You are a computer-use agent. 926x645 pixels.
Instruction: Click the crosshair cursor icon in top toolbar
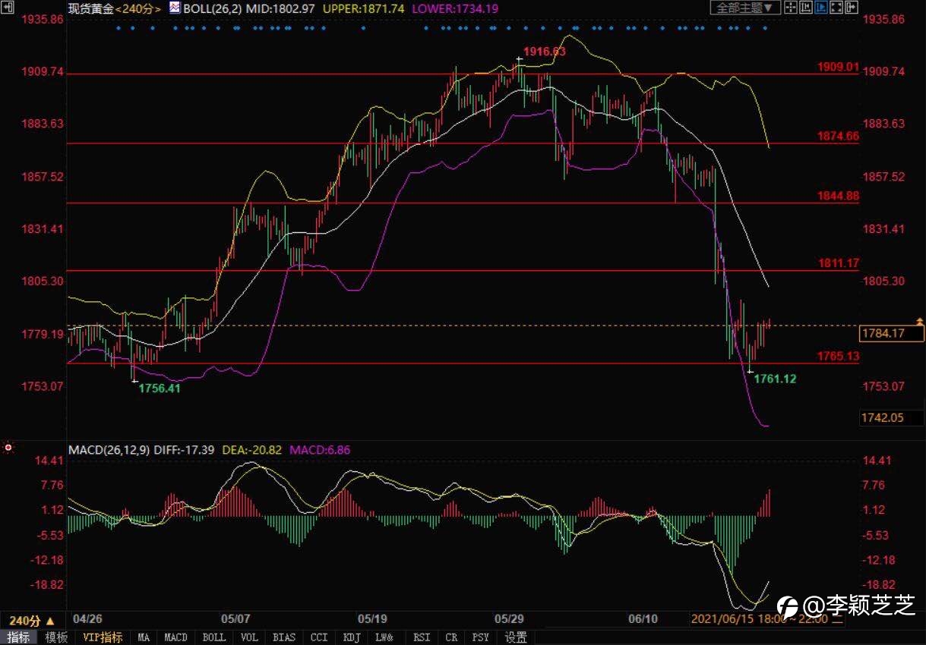coord(791,8)
